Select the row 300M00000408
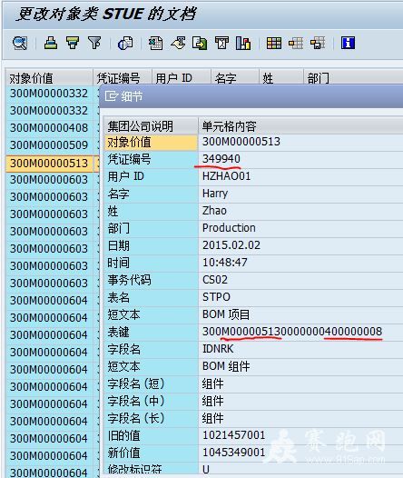 [49, 127]
